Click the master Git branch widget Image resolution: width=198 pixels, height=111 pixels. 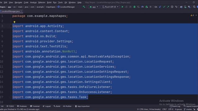pos(188,109)
